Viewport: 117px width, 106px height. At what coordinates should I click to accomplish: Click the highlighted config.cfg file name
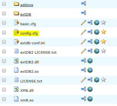point(29,34)
